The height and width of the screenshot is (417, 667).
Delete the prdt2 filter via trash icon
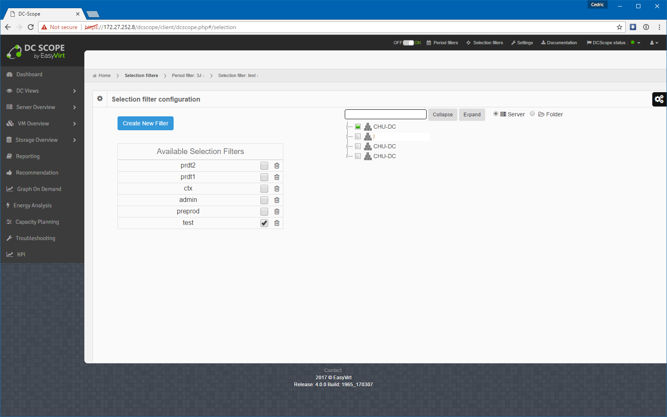tap(277, 165)
